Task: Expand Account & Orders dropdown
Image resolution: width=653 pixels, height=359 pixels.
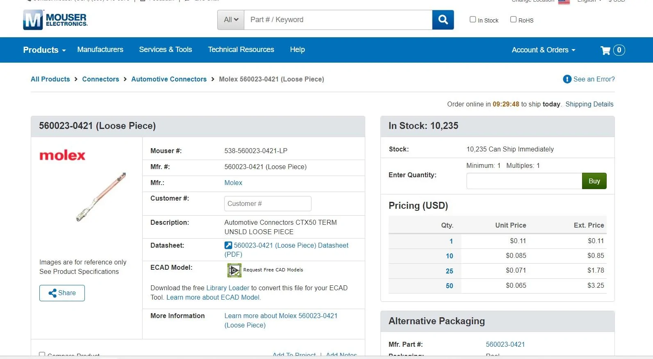Action: point(544,50)
